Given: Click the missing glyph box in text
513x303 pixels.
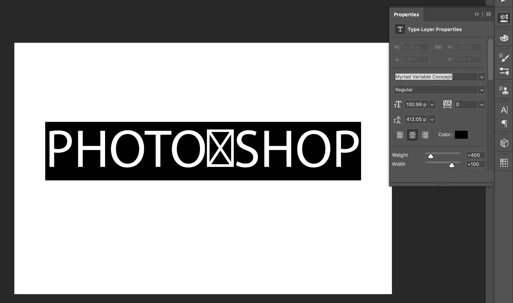Looking at the screenshot, I should (220, 148).
